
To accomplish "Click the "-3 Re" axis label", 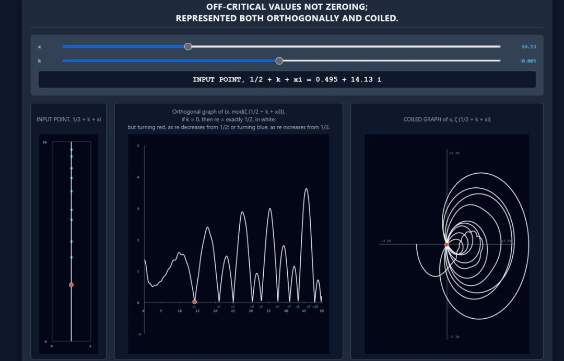I will coord(386,241).
